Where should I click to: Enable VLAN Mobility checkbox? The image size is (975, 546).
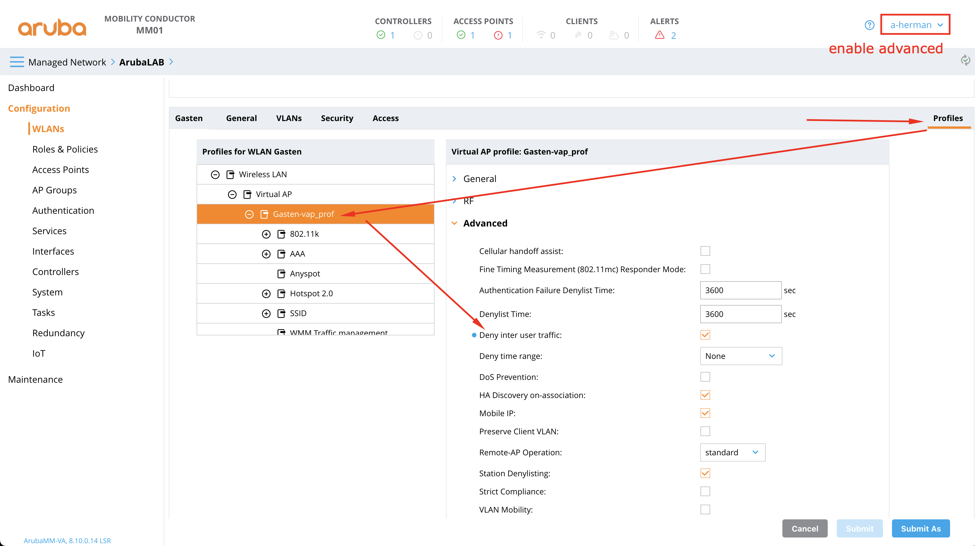(705, 510)
